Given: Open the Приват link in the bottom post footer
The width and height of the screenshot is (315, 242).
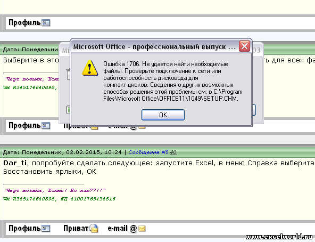Looking at the screenshot, I should pos(76,228).
